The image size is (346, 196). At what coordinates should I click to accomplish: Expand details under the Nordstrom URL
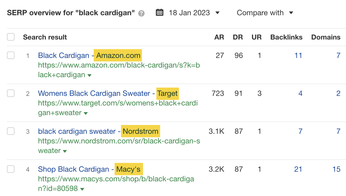pyautogui.click(x=65, y=151)
